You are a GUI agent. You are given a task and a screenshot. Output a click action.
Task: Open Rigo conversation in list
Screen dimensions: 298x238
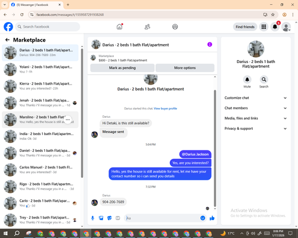click(40, 186)
